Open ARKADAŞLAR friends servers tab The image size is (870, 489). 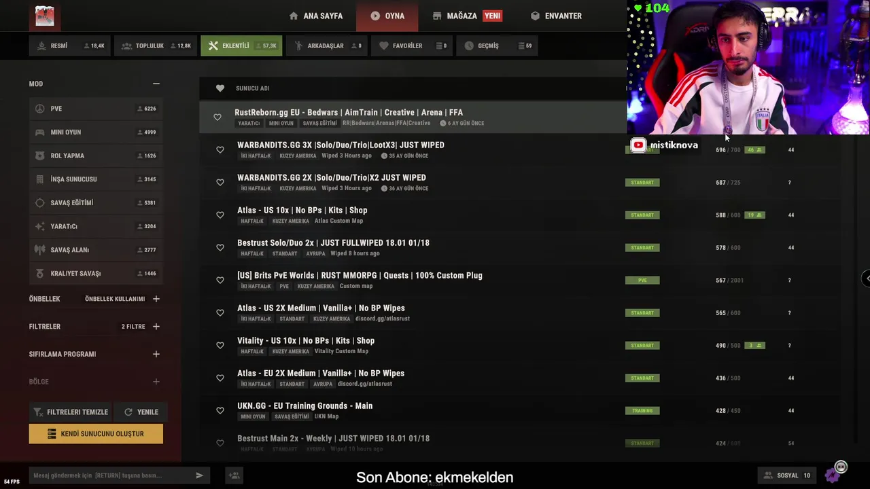[327, 46]
